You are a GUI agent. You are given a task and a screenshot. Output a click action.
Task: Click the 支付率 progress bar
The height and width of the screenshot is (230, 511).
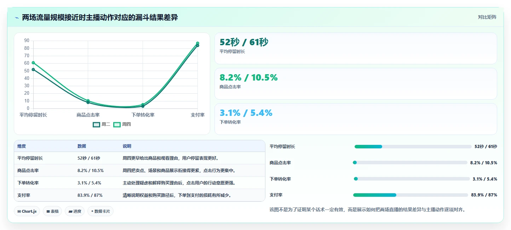coord(410,195)
